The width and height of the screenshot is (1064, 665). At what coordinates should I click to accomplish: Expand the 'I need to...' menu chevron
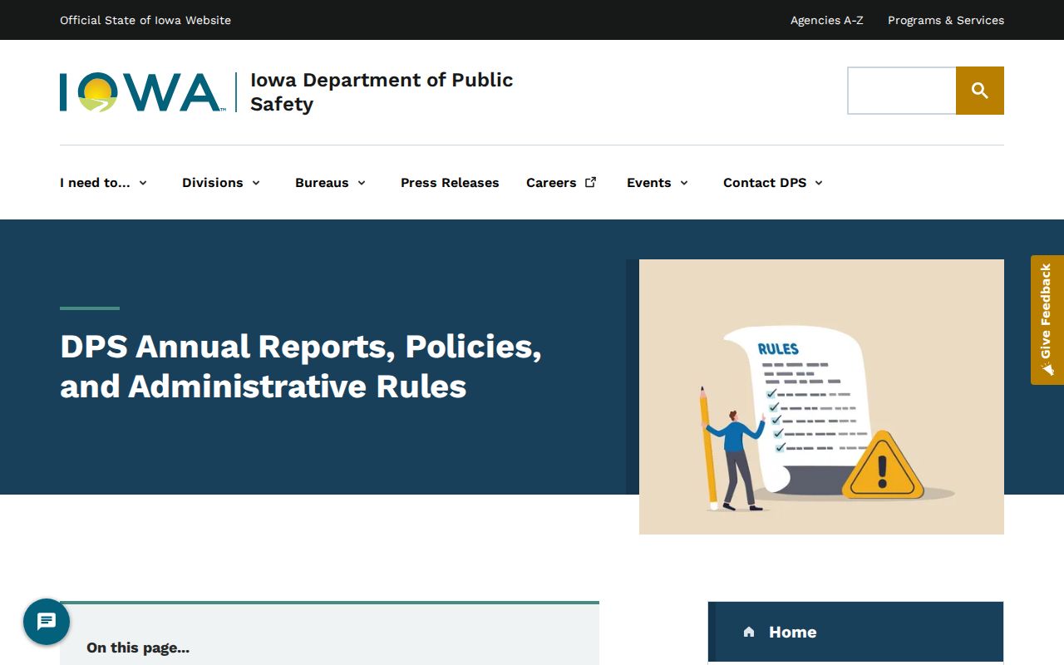[143, 183]
